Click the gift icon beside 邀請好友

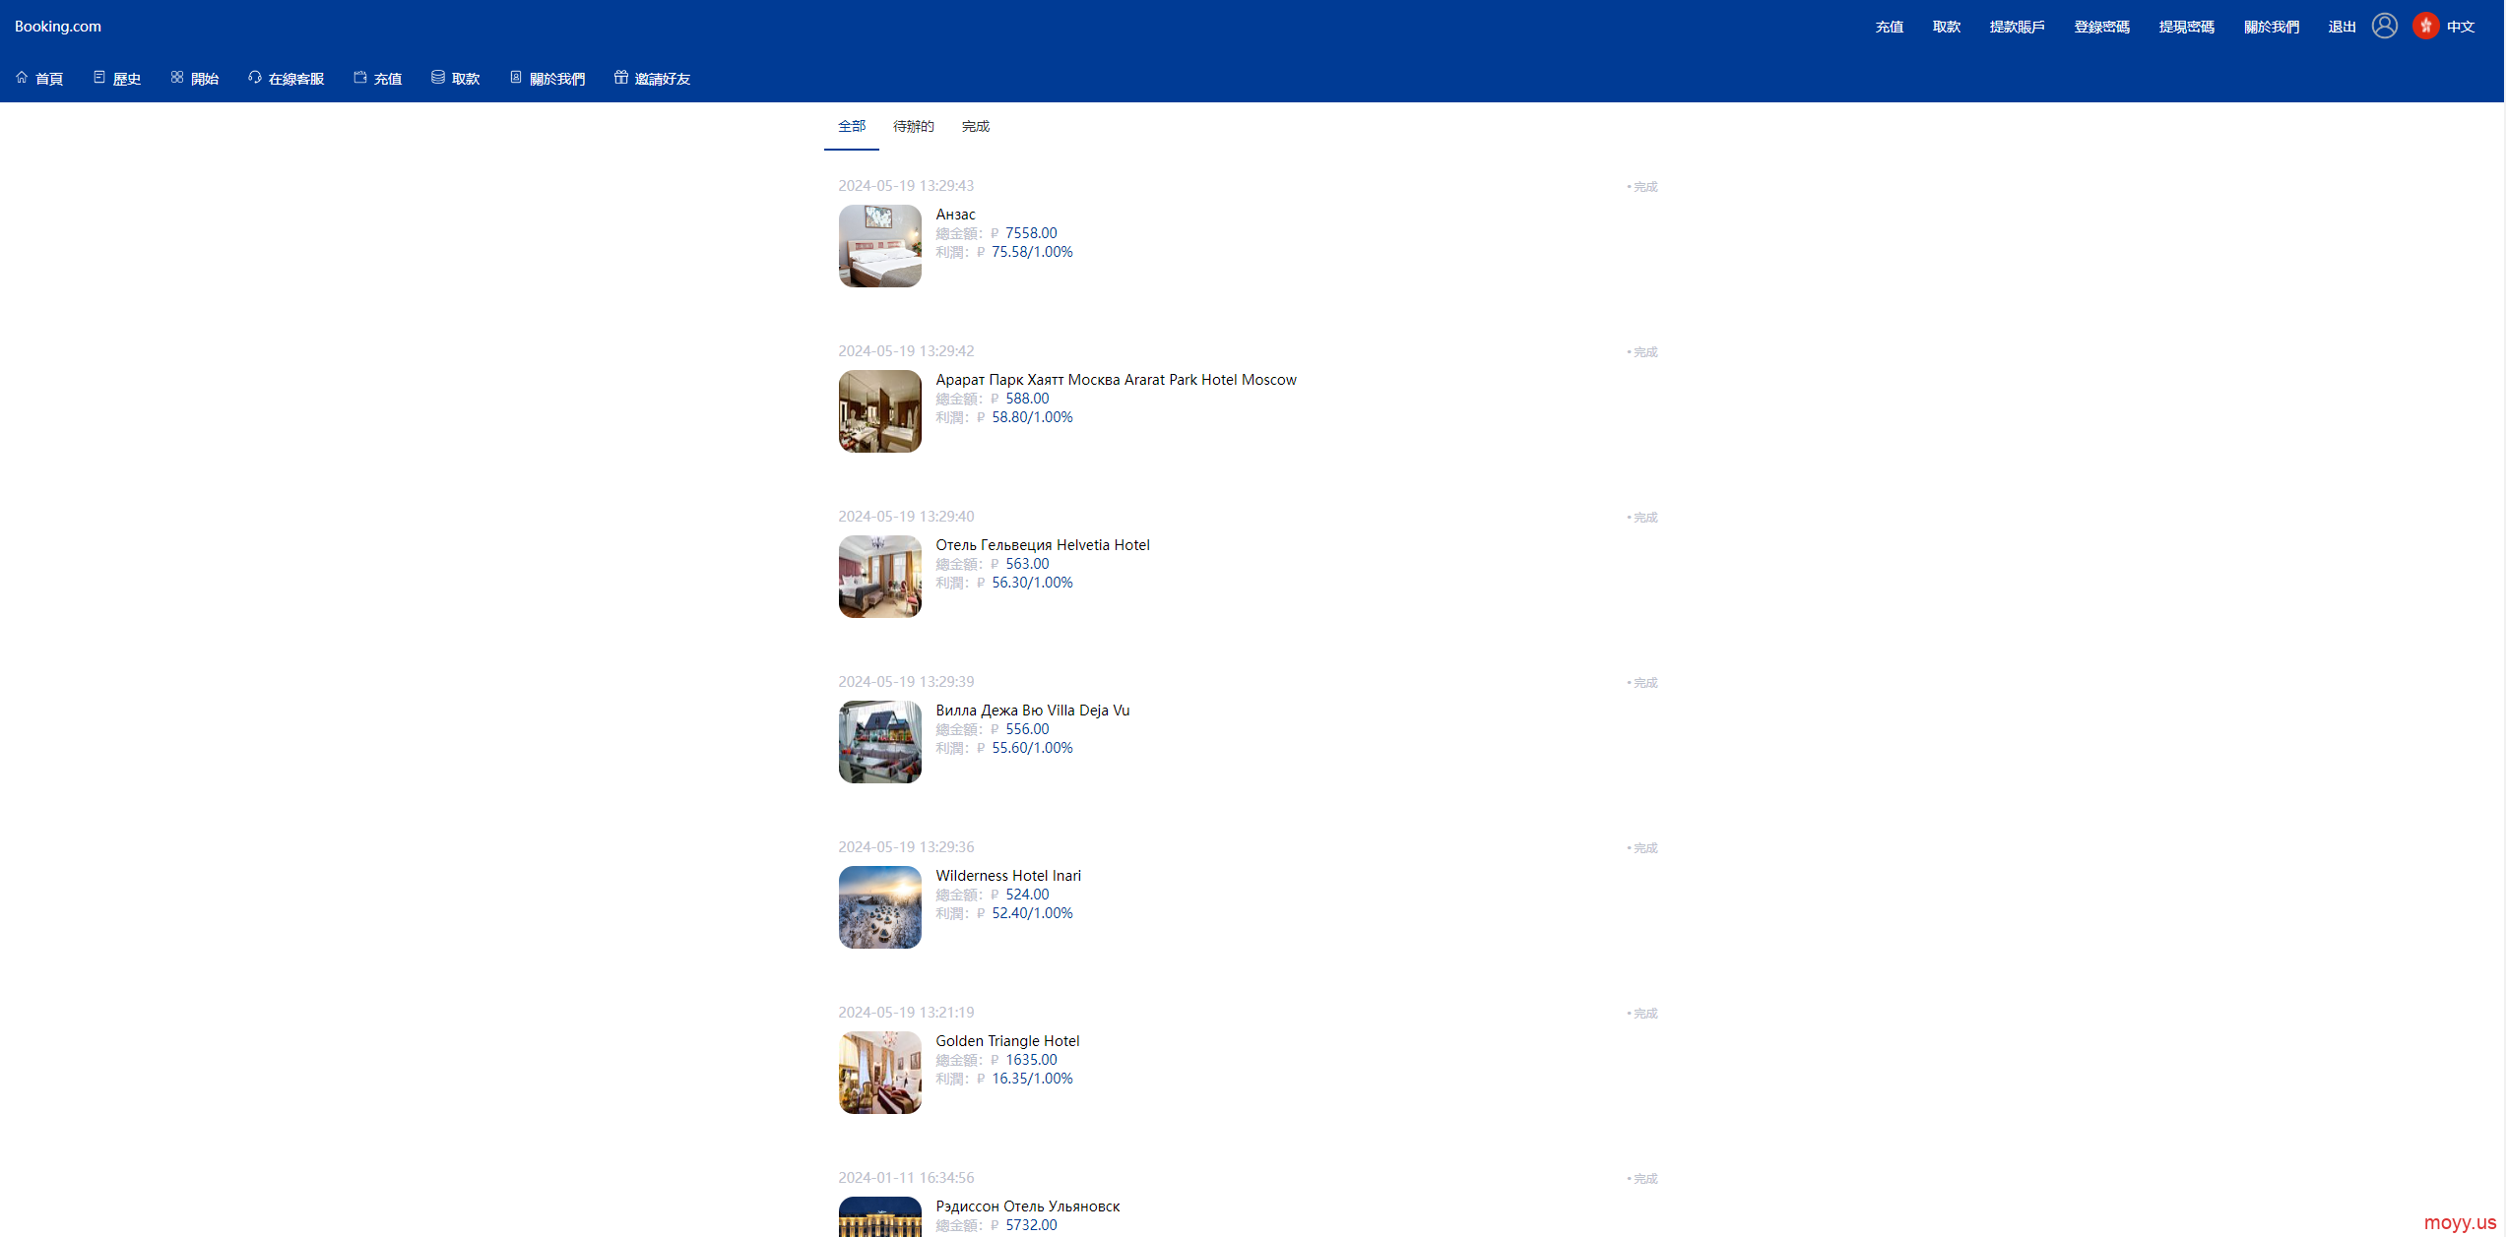click(621, 78)
